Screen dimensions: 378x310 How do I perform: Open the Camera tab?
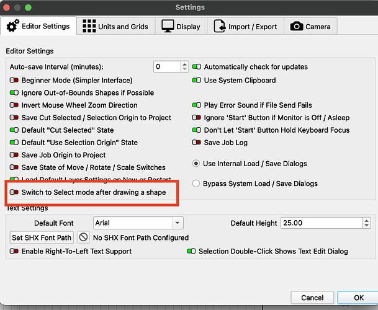click(310, 27)
